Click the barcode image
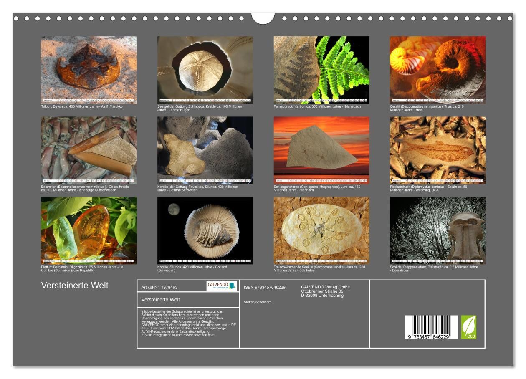The image size is (526, 379). tap(431, 327)
